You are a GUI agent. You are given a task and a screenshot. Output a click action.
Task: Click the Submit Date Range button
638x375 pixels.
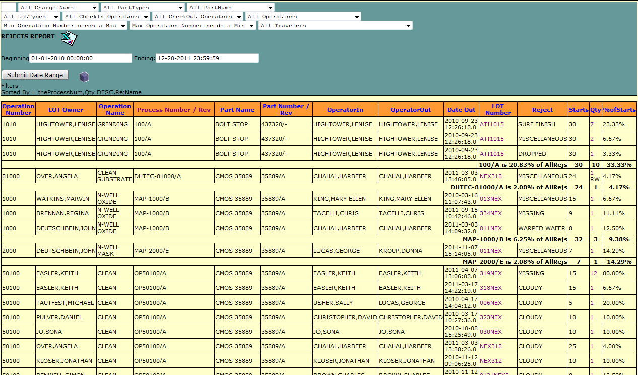(35, 75)
